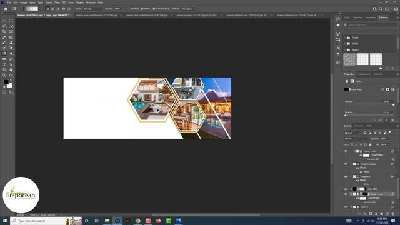Select the Rectangular Marquee tool
The width and height of the screenshot is (400, 225).
pos(11,21)
